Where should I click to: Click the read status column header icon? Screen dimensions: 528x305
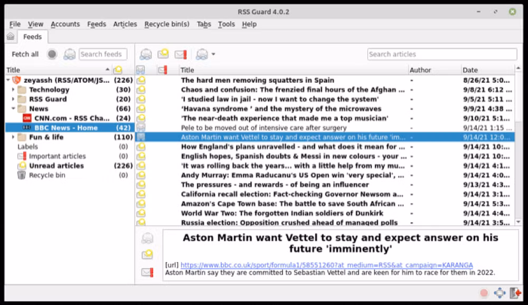(140, 70)
